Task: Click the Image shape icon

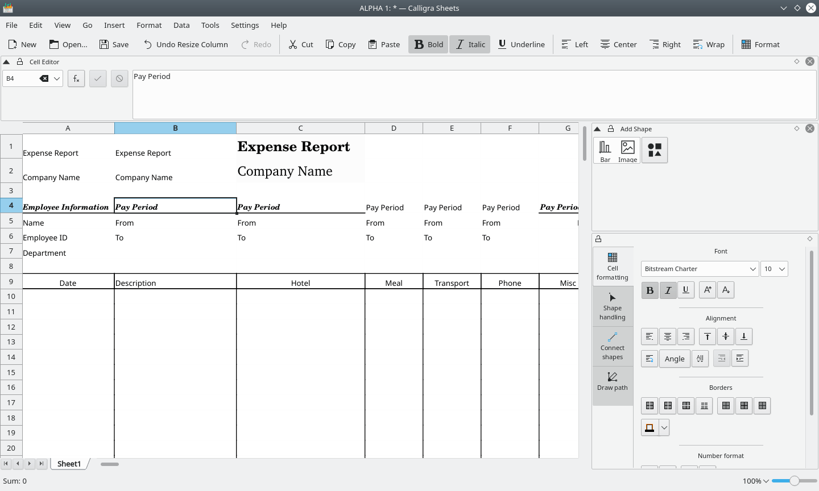Action: [x=627, y=151]
